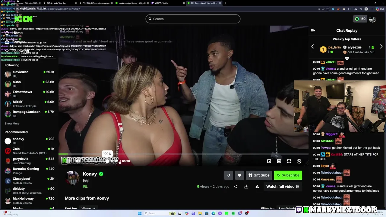The image size is (386, 217).
Task: Enter fullscreen on the video player
Action: (289, 161)
